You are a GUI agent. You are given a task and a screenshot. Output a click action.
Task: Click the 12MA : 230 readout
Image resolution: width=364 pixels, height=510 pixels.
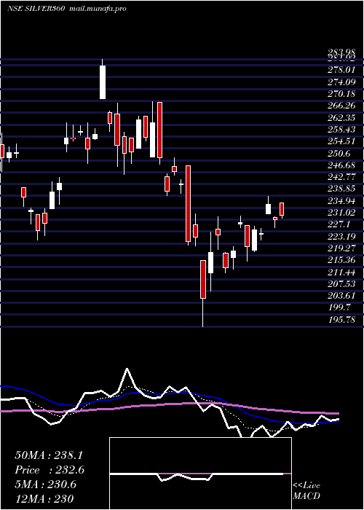pyautogui.click(x=44, y=498)
